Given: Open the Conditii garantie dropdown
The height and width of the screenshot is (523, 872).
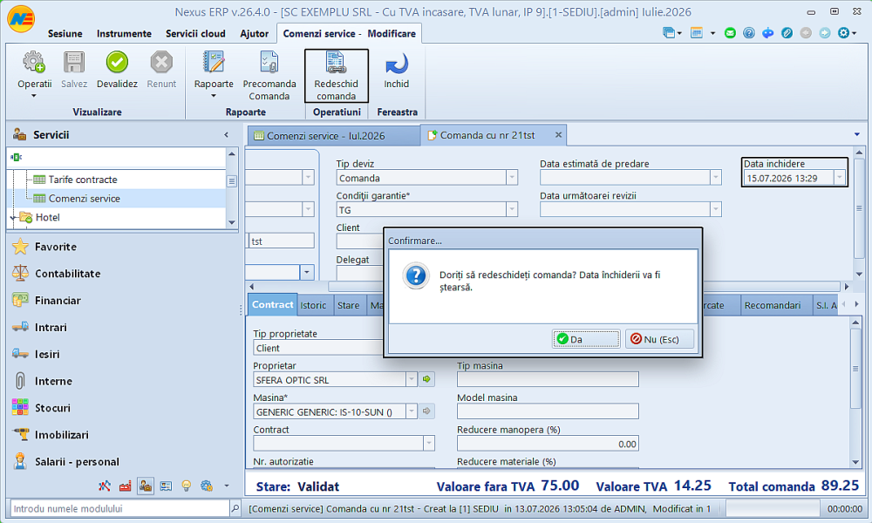Looking at the screenshot, I should pyautogui.click(x=512, y=209).
